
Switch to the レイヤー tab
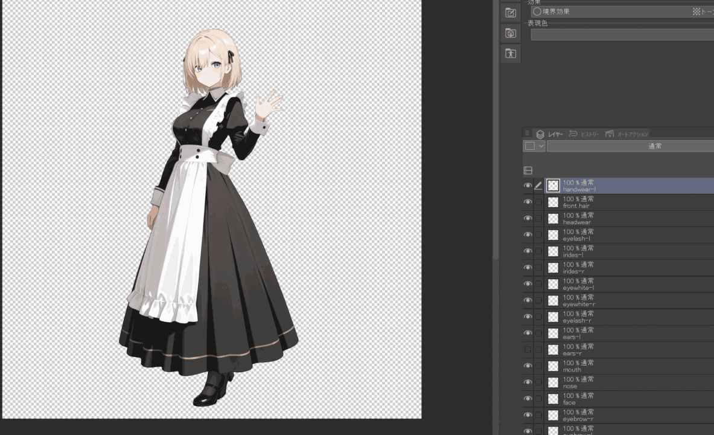pos(550,134)
